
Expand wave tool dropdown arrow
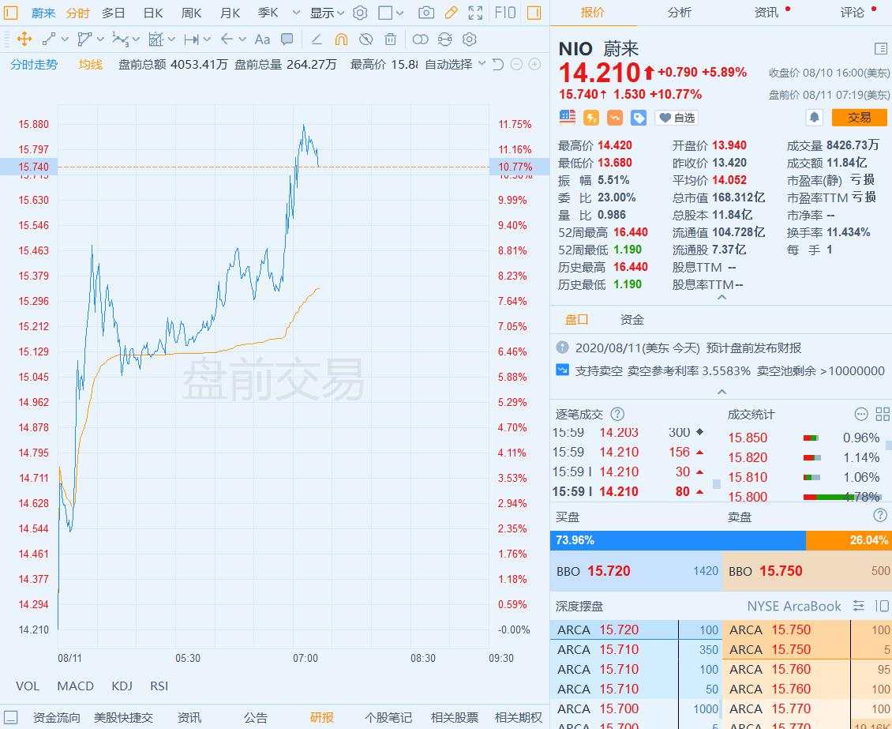(136, 39)
